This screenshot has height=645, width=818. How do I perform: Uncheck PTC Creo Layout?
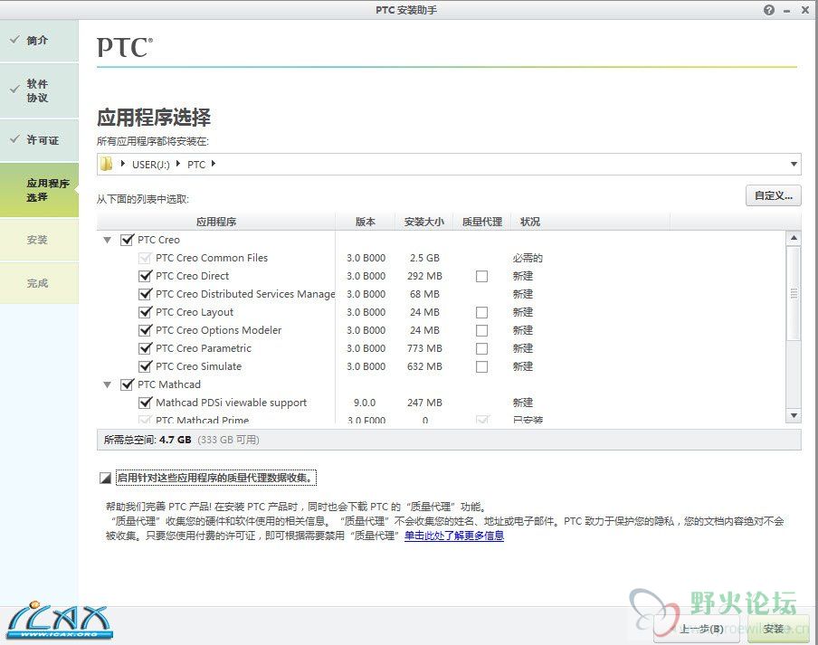click(x=145, y=312)
